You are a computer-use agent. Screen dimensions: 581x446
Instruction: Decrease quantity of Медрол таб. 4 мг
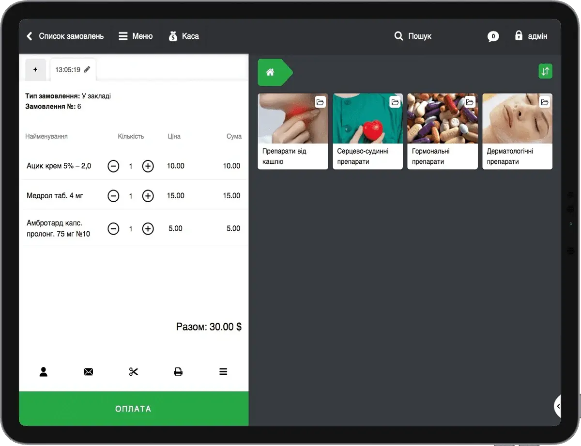pos(113,196)
